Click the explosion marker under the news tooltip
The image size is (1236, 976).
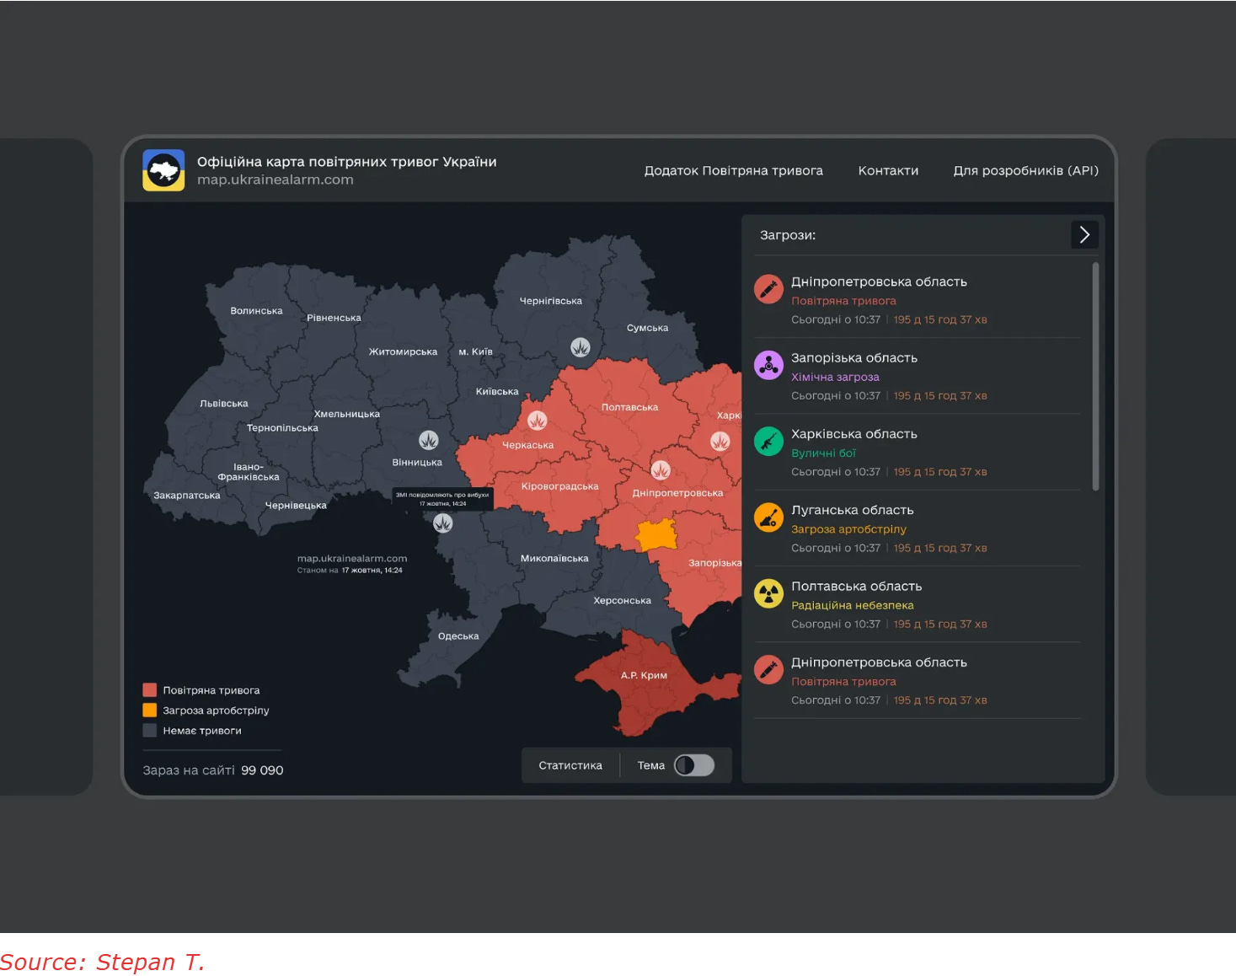coord(443,523)
